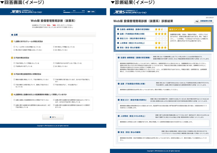Click the progress bar in the answer screen header

pos(74,12)
